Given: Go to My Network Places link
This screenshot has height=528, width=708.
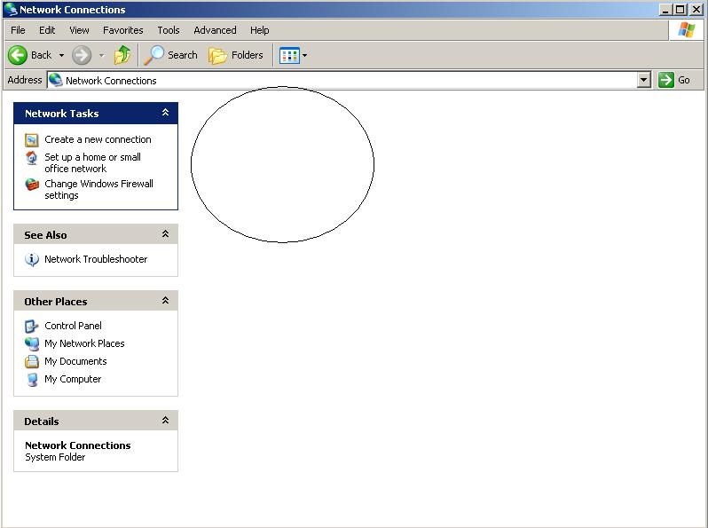Looking at the screenshot, I should pos(84,343).
